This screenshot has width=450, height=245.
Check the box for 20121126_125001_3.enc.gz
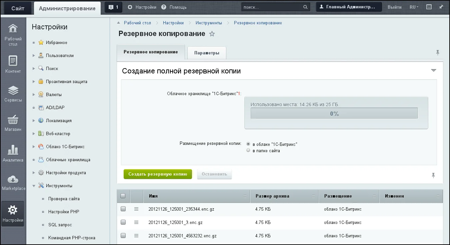pyautogui.click(x=123, y=222)
